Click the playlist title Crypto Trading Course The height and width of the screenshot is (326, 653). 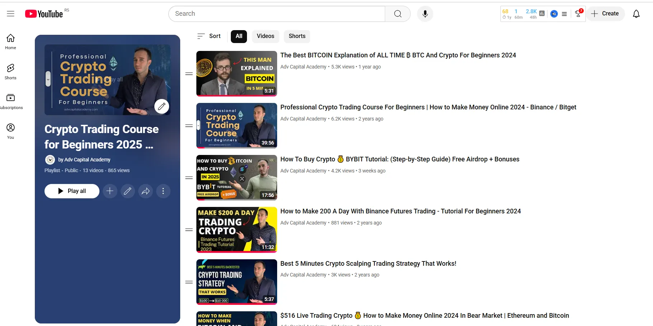pyautogui.click(x=101, y=137)
